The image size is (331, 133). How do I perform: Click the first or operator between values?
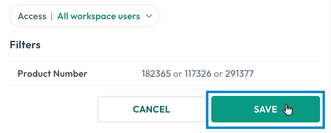click(x=177, y=74)
